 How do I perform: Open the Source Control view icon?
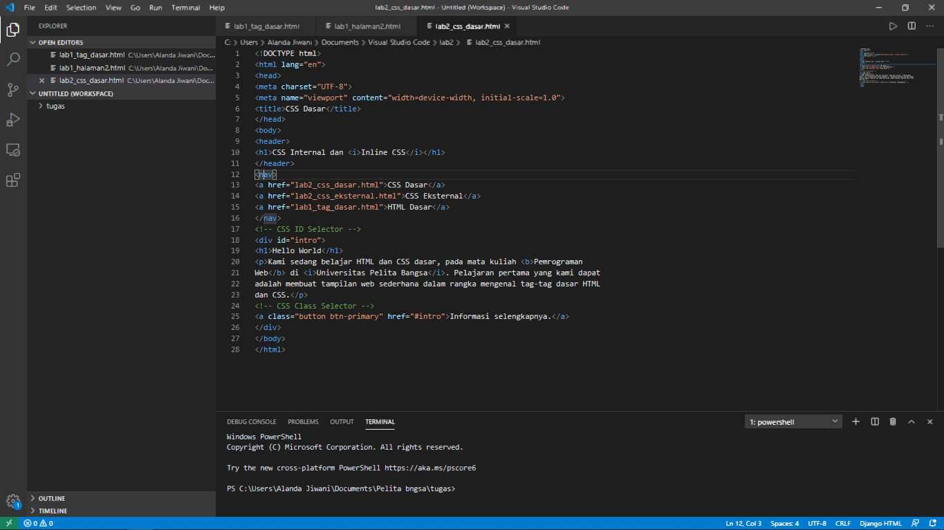13,90
